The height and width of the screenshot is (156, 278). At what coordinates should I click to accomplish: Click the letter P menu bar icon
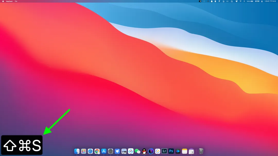[x=219, y=1]
